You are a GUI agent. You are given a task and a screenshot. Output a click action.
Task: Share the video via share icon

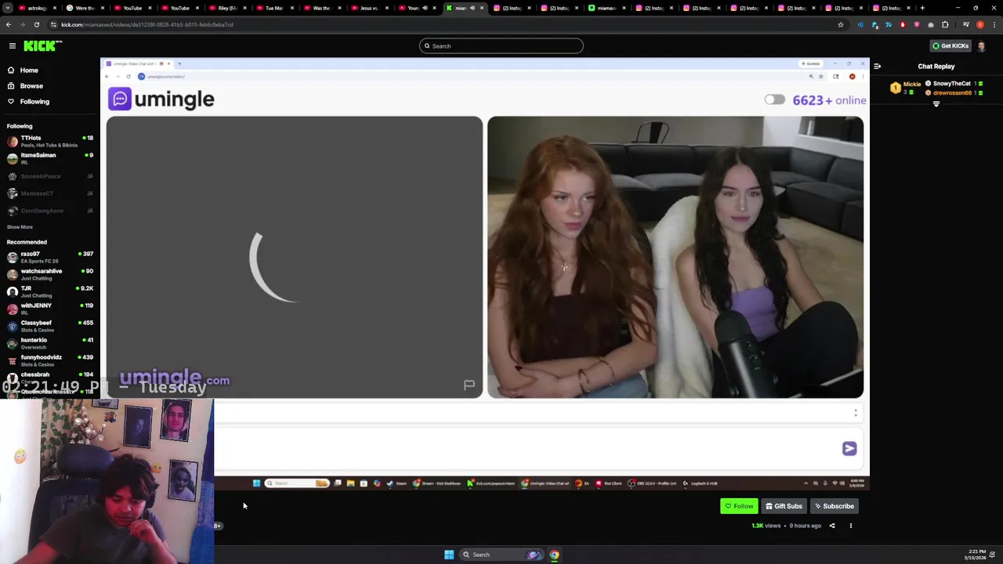pos(832,526)
